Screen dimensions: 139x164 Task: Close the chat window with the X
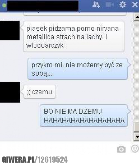click(x=135, y=5)
